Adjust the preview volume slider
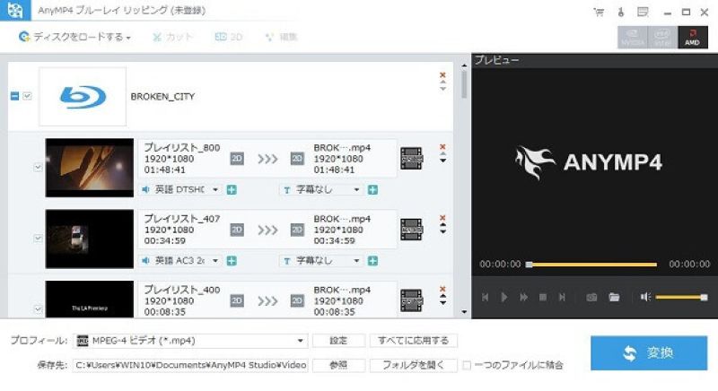This screenshot has width=718, height=391. (x=681, y=297)
